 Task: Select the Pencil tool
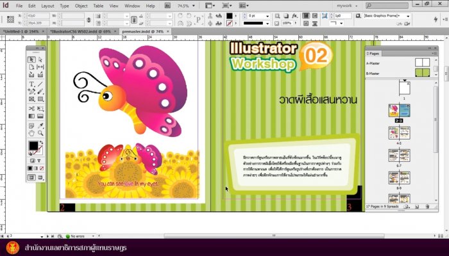tap(40, 92)
